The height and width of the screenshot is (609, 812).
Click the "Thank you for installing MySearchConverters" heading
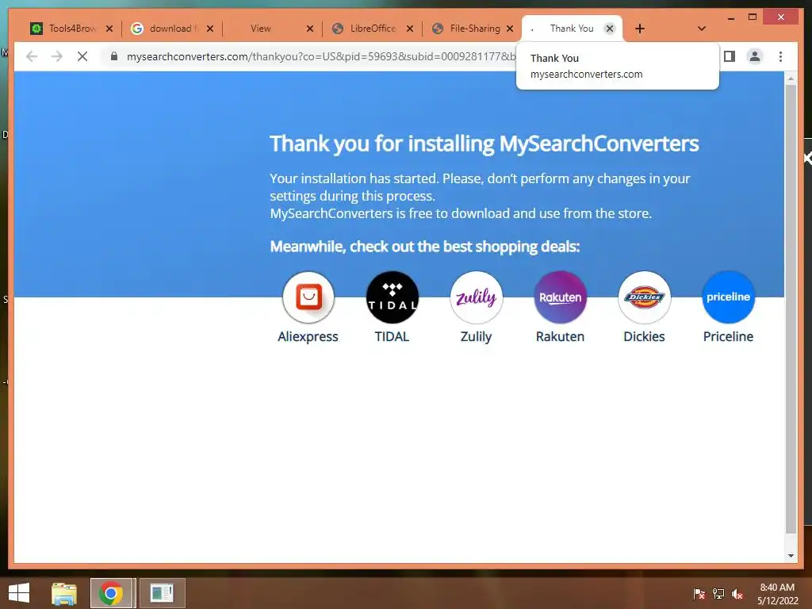pos(485,144)
